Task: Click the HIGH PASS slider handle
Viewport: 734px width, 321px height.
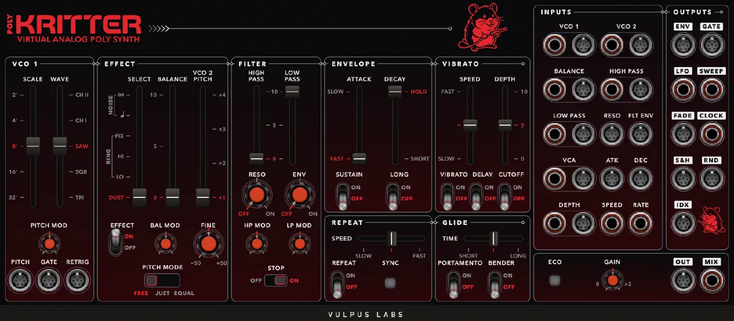Action: [256, 159]
